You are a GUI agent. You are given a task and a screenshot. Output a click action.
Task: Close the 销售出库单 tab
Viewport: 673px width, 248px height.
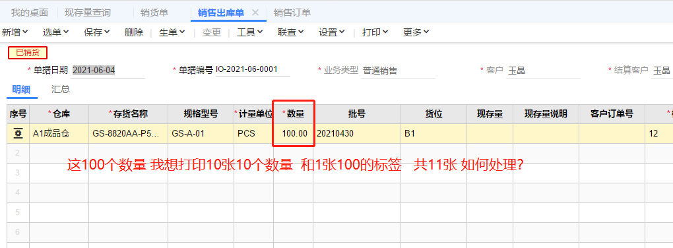[255, 13]
